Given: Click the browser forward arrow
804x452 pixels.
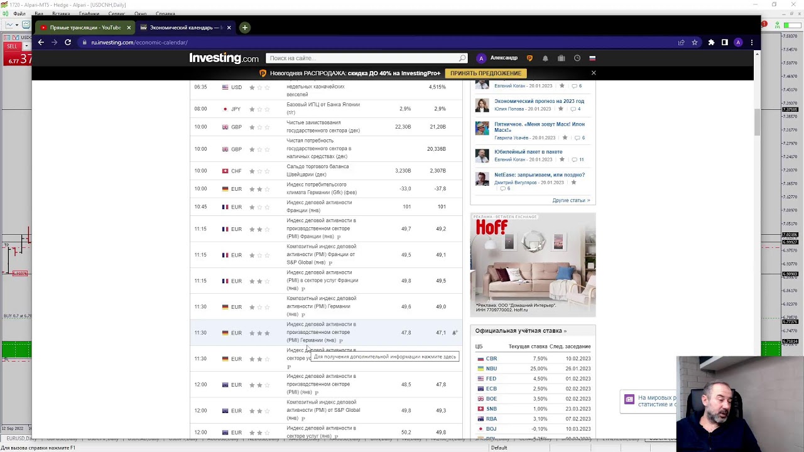Looking at the screenshot, I should [x=54, y=42].
